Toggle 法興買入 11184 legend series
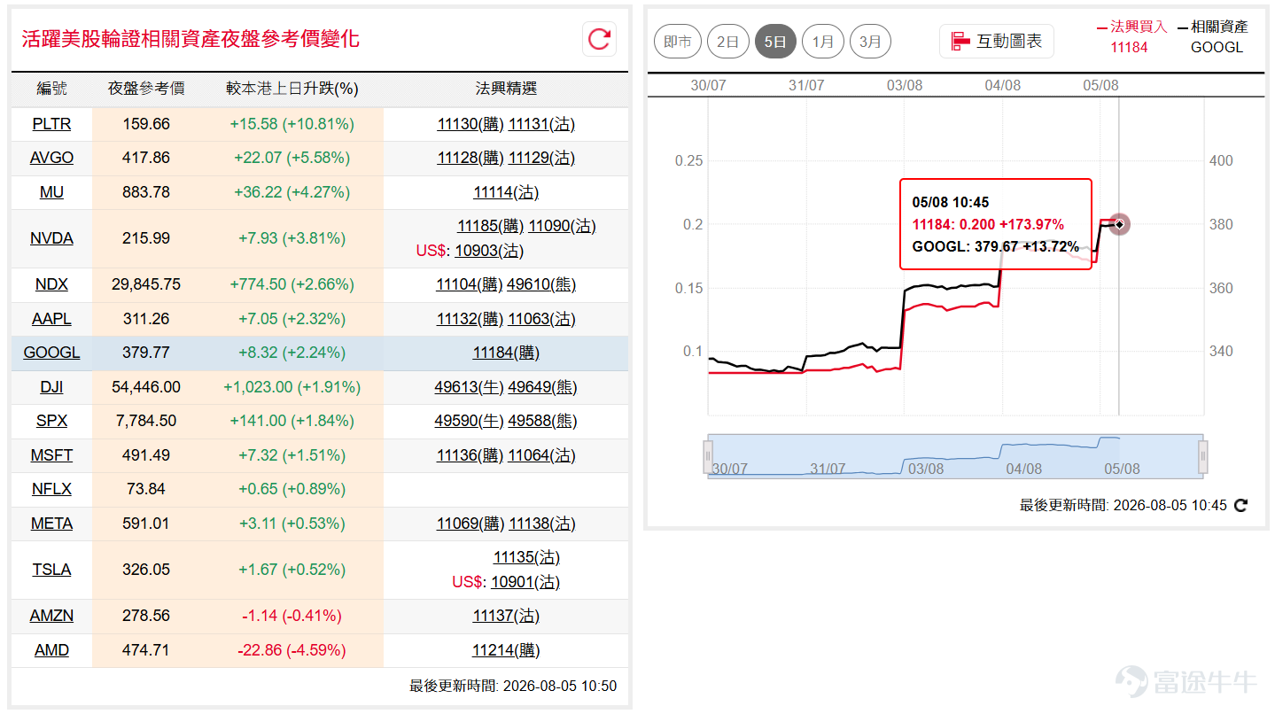The height and width of the screenshot is (714, 1275). [1131, 37]
